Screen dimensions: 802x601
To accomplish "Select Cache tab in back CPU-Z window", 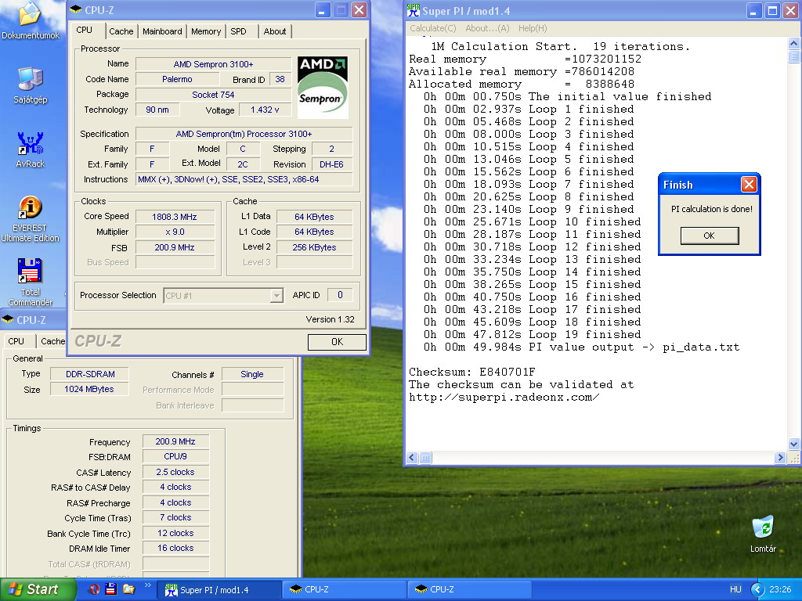I will [52, 341].
